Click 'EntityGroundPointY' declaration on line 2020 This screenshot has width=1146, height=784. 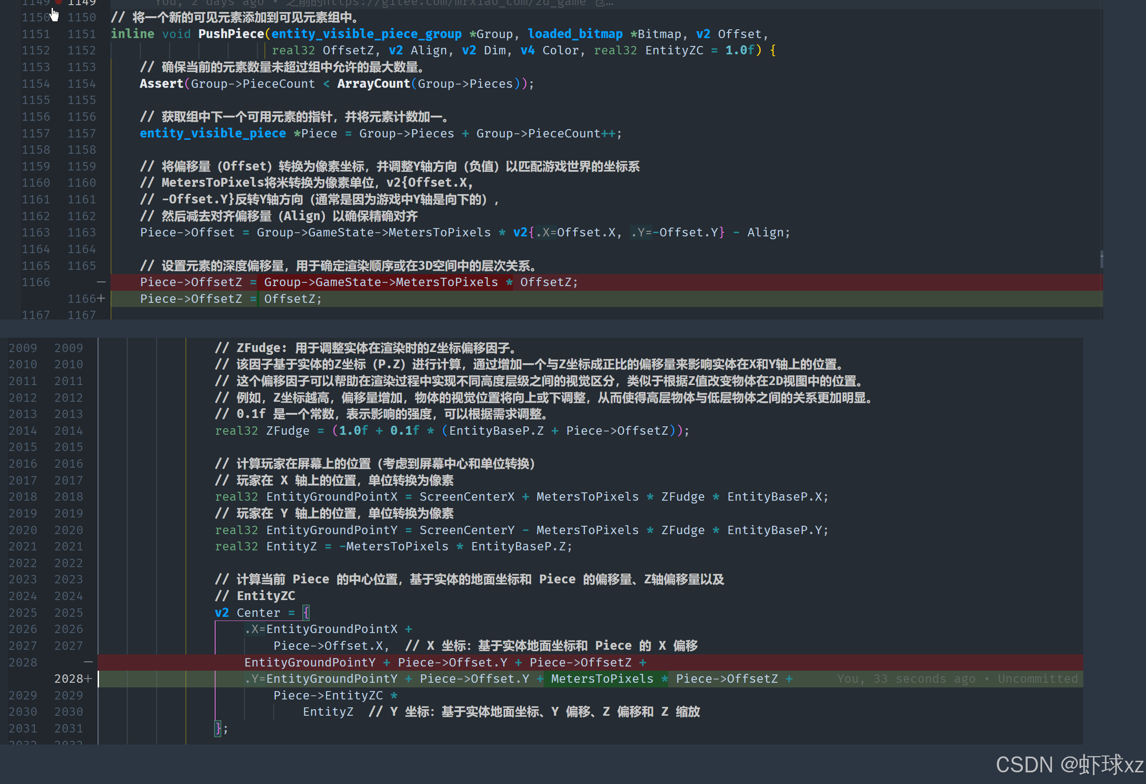click(x=331, y=530)
